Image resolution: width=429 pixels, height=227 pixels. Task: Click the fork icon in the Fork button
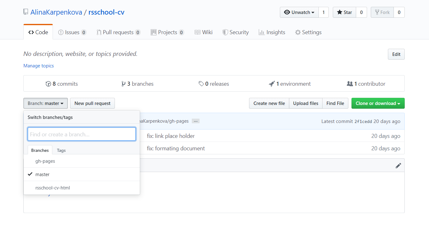coord(377,12)
